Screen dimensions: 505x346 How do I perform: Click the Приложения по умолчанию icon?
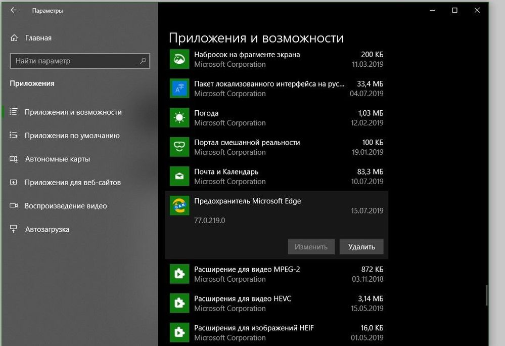point(14,135)
